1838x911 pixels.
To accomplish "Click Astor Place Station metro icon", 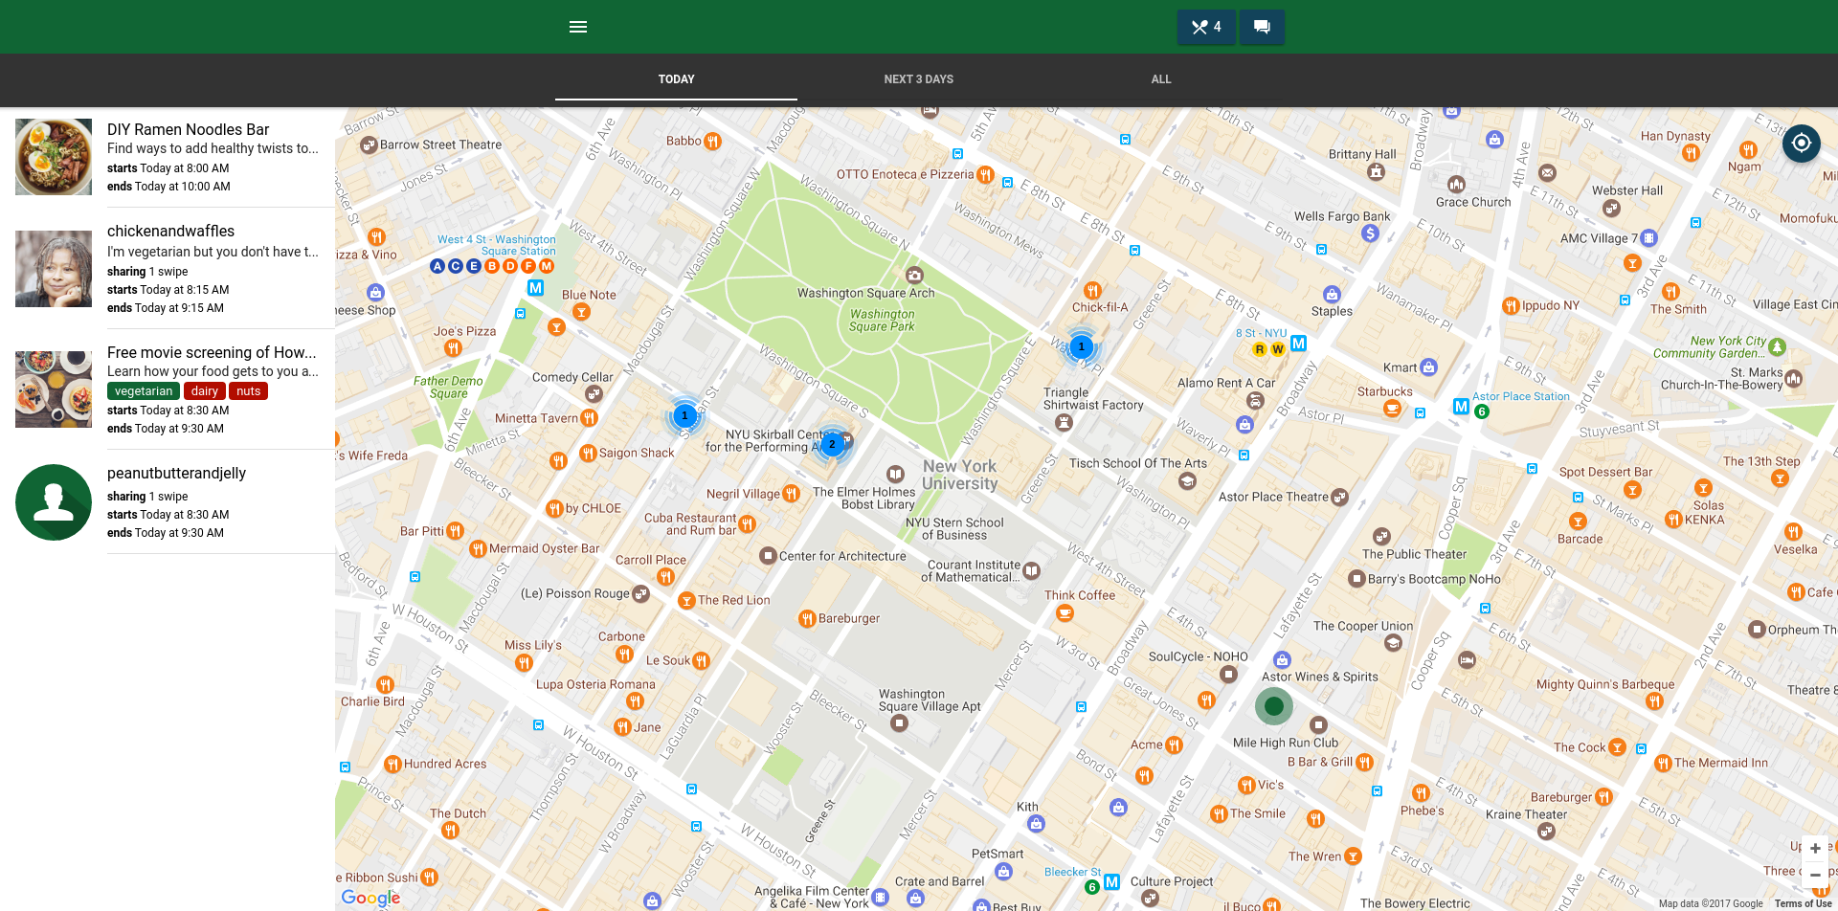I will tap(1461, 406).
